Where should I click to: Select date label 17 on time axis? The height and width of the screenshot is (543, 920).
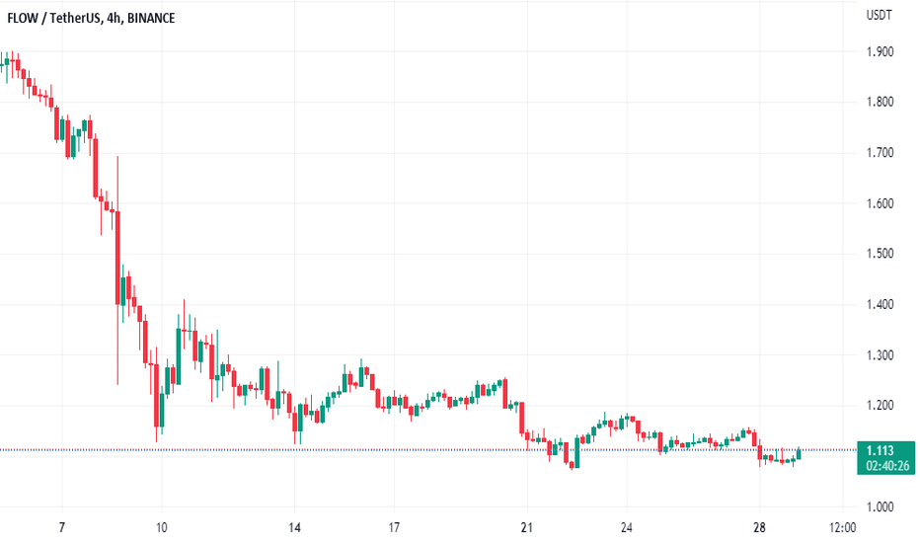point(394,527)
